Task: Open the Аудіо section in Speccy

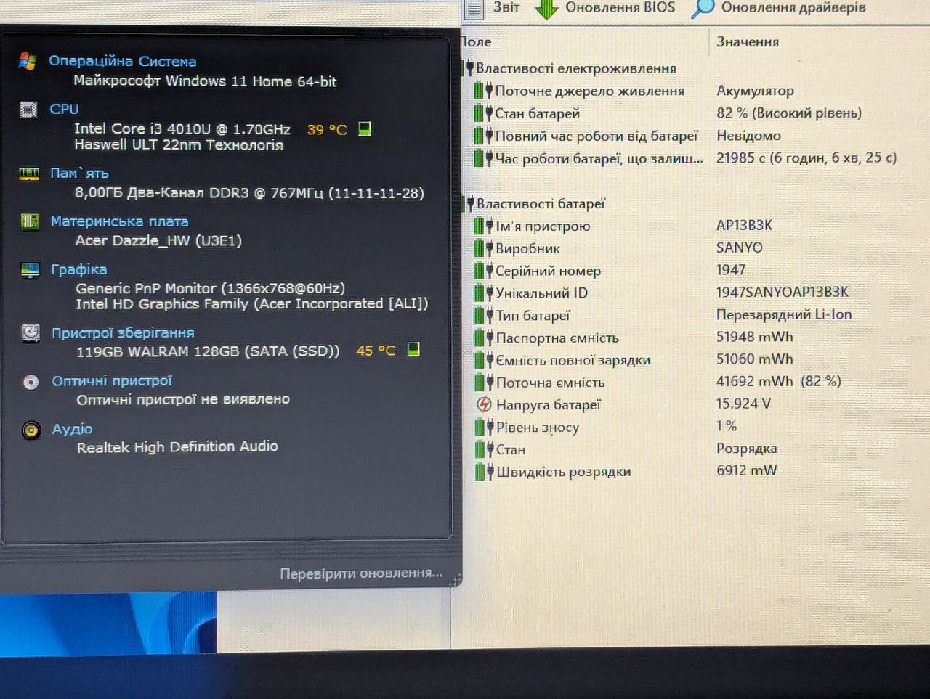Action: click(x=72, y=429)
